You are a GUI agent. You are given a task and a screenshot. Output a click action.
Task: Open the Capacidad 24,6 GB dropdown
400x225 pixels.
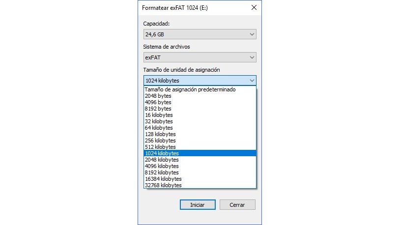200,34
